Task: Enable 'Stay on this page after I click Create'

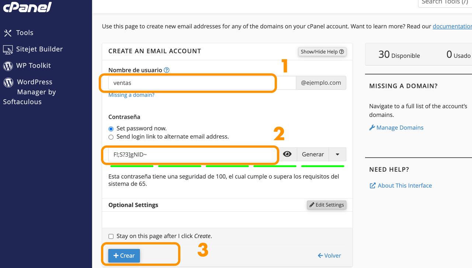Action: [x=111, y=236]
